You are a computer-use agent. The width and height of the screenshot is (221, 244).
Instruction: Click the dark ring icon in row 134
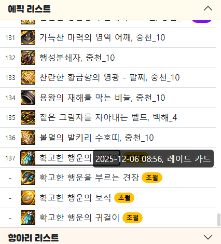click(28, 98)
